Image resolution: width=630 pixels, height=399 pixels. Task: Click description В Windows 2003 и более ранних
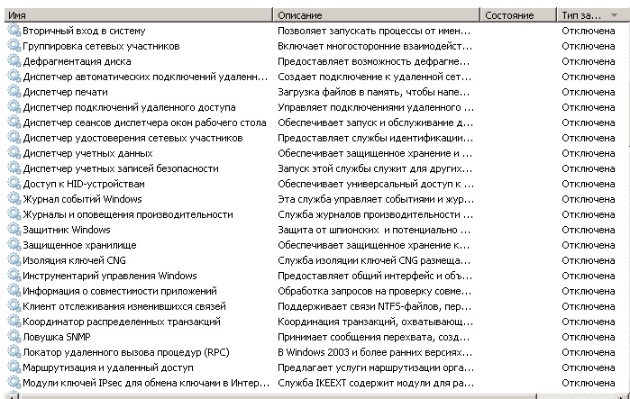click(x=375, y=352)
